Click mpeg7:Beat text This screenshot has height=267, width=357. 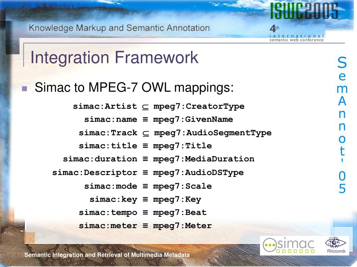[180, 213]
